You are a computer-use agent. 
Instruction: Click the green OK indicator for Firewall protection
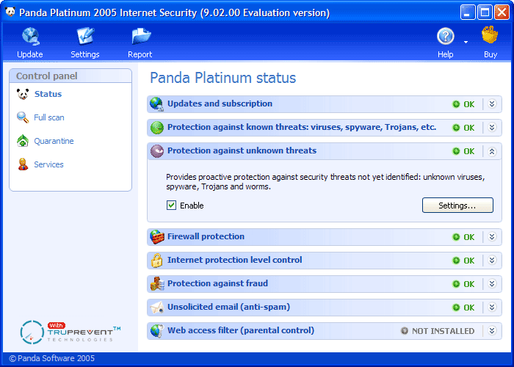(456, 237)
